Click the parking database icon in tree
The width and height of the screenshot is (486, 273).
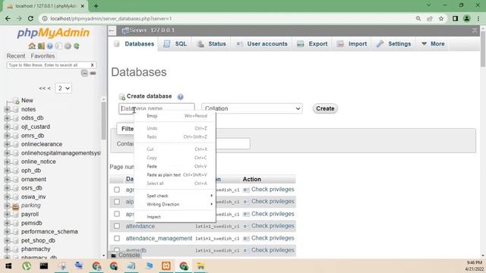(x=15, y=206)
